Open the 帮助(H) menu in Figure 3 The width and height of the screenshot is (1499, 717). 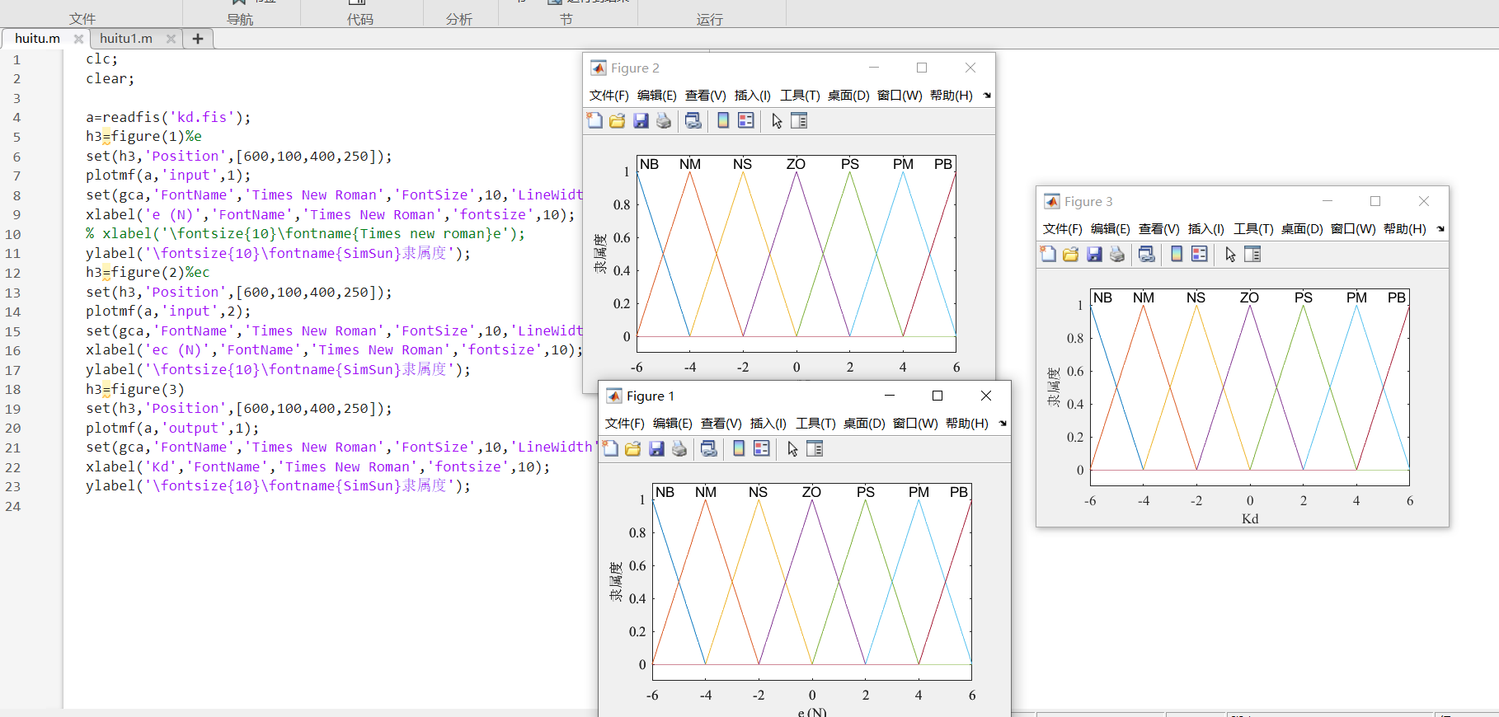point(1404,229)
